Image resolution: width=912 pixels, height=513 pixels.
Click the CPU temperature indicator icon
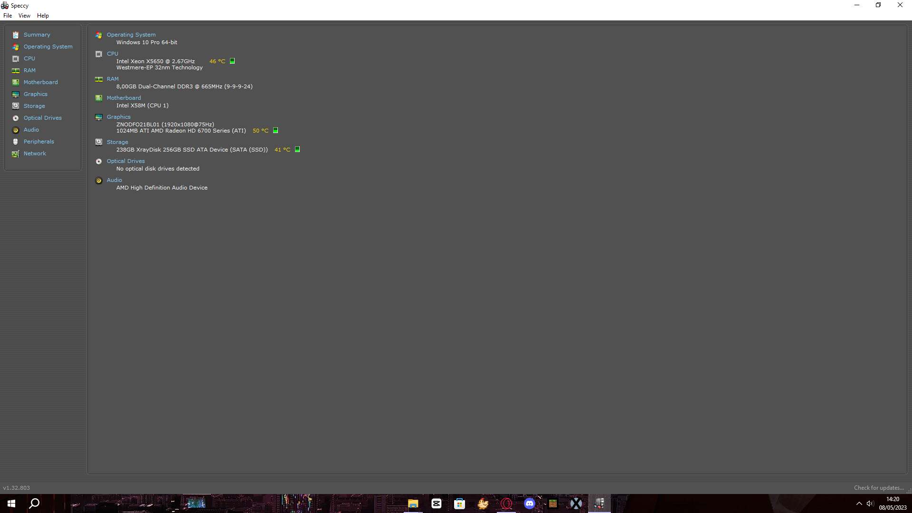pyautogui.click(x=232, y=61)
